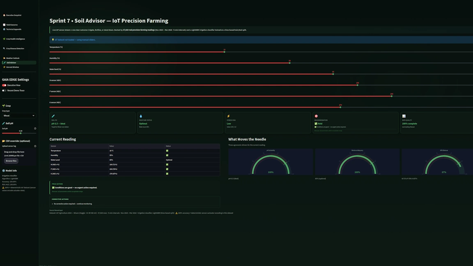Navigate to the Harvest Window page
This screenshot has width=473, height=266.
click(12, 67)
